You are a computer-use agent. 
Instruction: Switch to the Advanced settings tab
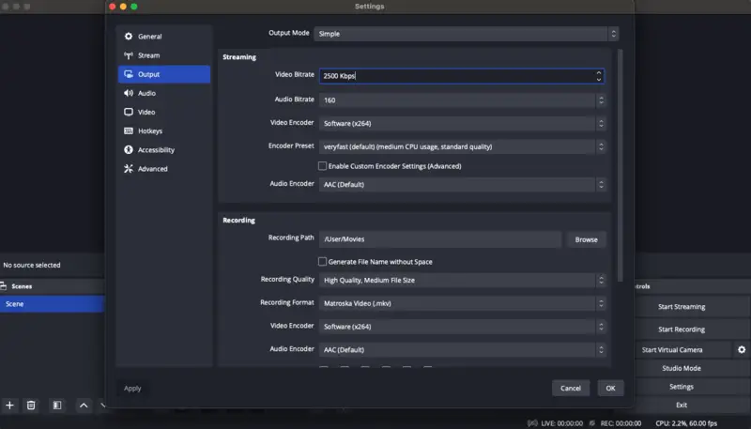coord(164,169)
